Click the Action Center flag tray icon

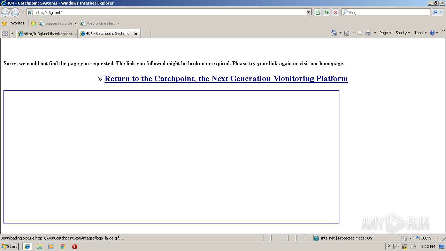click(x=396, y=246)
